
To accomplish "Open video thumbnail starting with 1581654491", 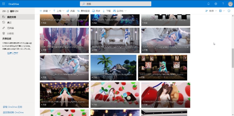I will coord(166,20).
